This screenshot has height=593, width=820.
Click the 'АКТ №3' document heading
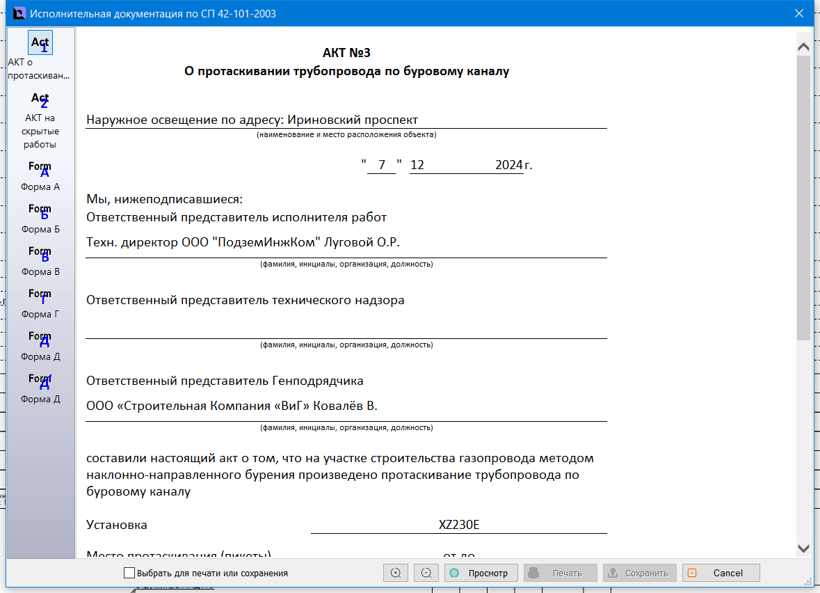(x=347, y=53)
